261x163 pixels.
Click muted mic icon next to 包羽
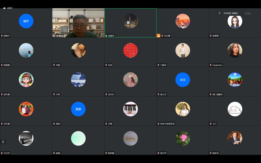[x=106, y=65]
